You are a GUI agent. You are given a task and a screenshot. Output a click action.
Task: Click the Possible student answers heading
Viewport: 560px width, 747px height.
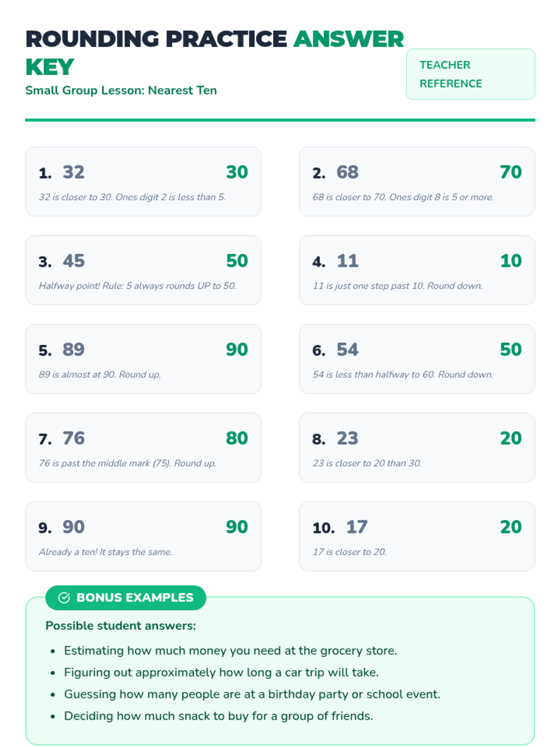(x=120, y=626)
